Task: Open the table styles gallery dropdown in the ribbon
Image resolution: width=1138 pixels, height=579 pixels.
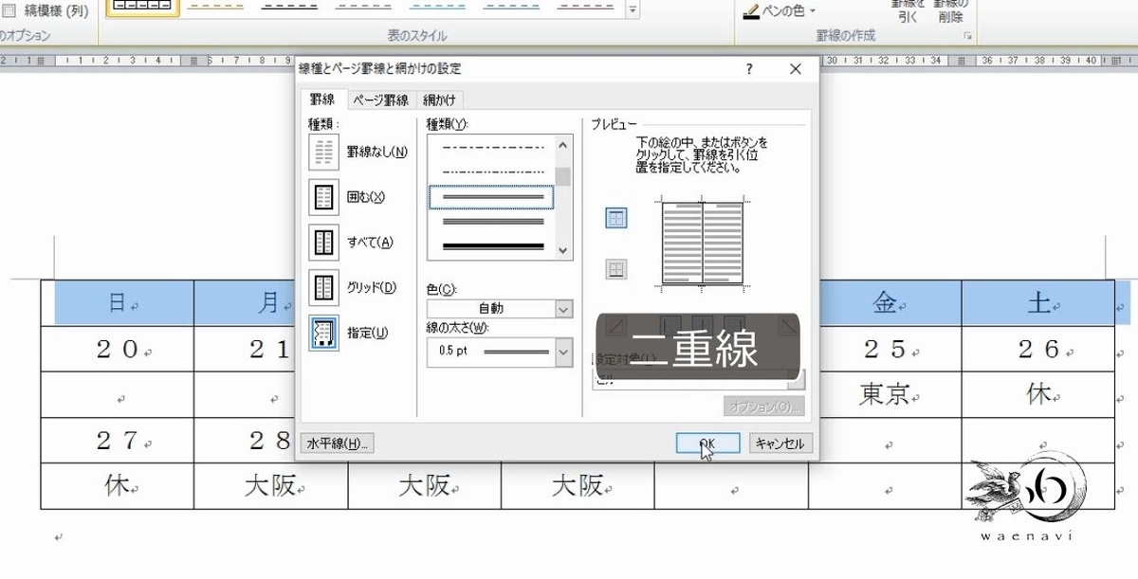Action: 631,9
